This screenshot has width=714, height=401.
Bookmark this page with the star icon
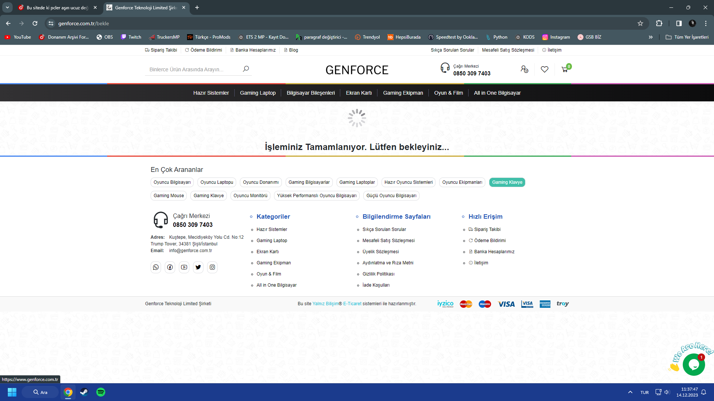640,23
